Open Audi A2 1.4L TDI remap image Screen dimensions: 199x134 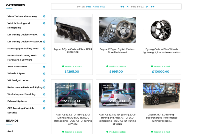point(117,95)
